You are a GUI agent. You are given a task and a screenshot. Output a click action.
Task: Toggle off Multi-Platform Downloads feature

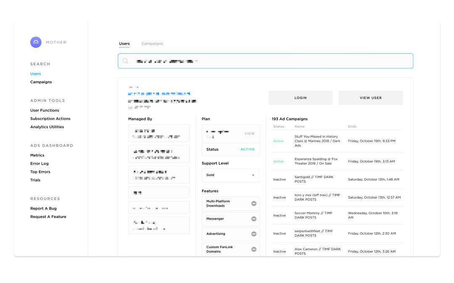pyautogui.click(x=253, y=204)
